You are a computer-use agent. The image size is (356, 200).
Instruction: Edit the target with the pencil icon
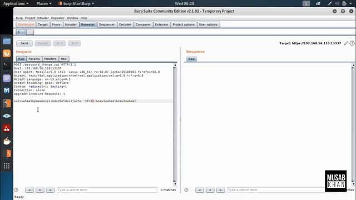tap(346, 43)
